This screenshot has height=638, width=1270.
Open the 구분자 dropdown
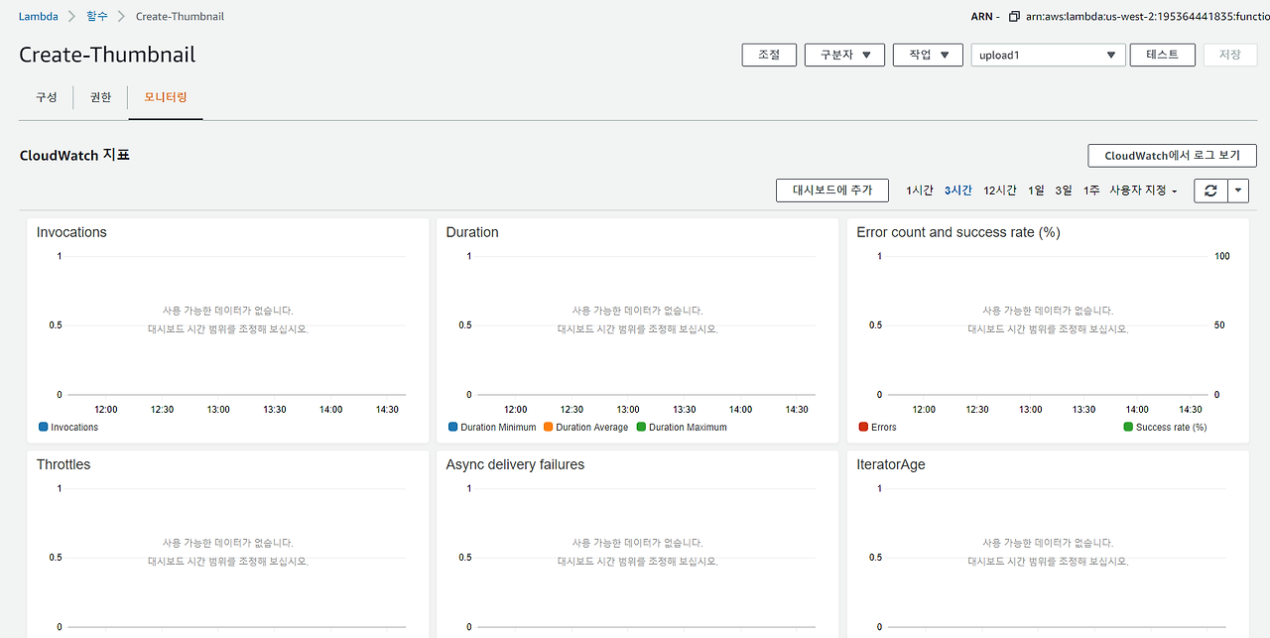[x=844, y=56]
